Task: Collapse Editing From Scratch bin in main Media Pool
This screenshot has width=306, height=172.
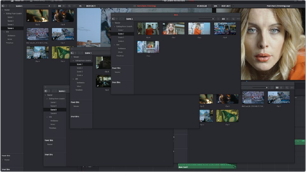Action: 4,13
